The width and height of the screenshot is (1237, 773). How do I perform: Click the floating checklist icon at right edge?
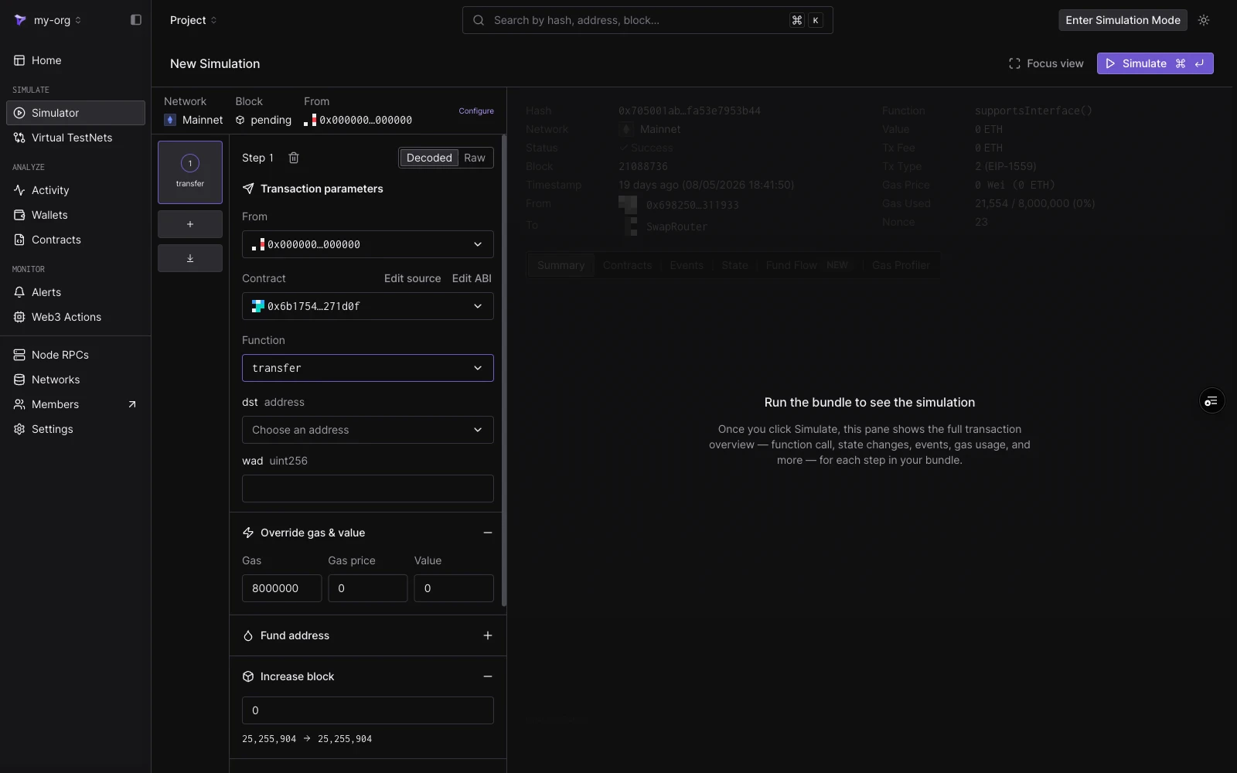1211,400
